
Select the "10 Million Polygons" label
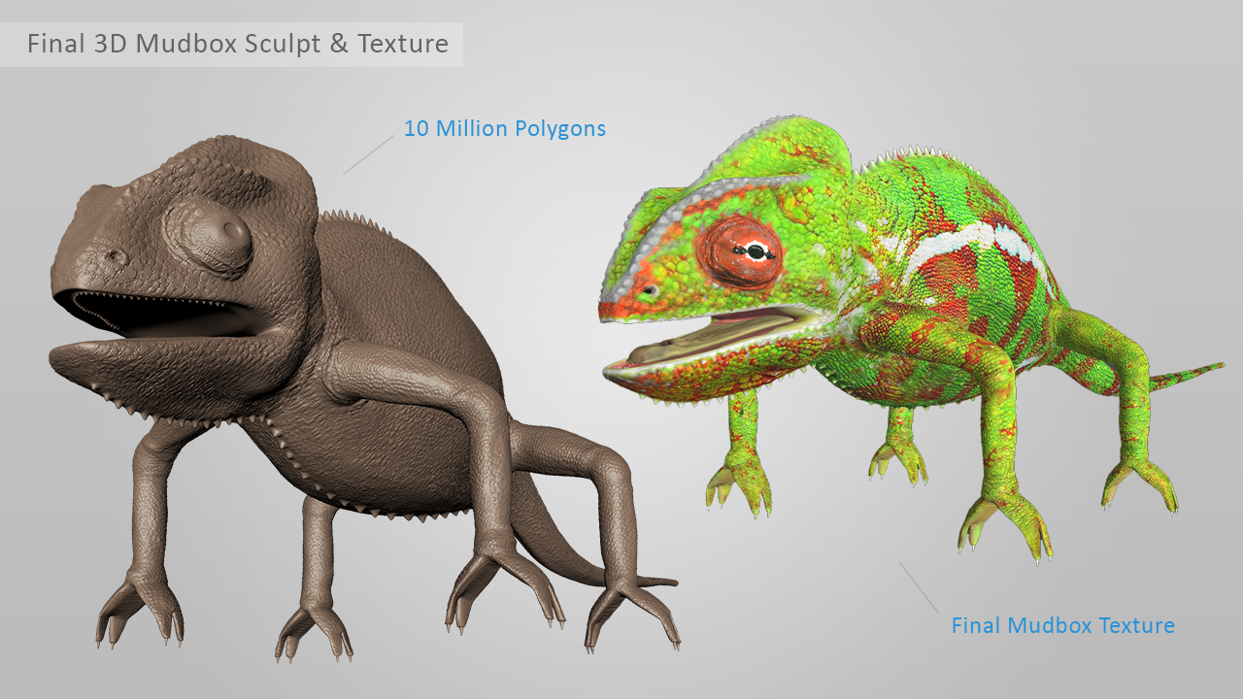coord(504,128)
